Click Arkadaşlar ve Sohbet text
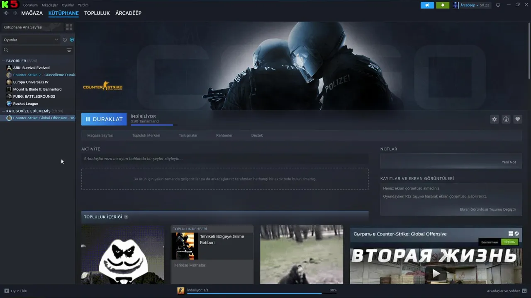The image size is (531, 298). pos(503,291)
